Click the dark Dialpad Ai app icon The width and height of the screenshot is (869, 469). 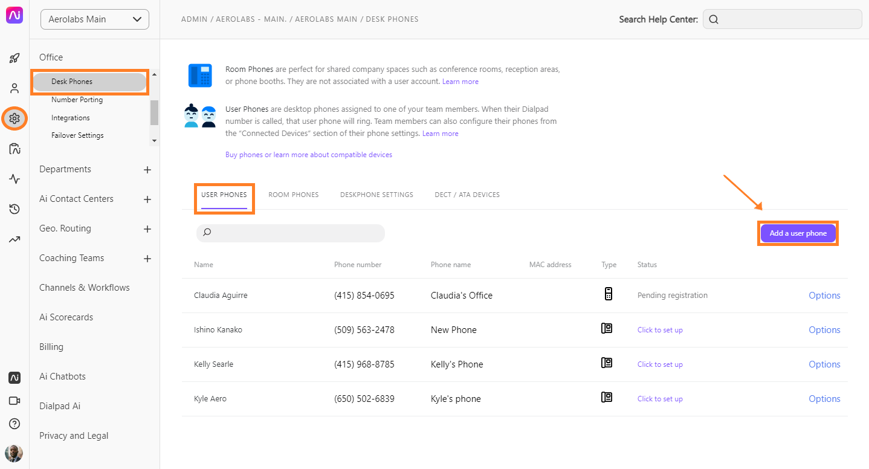coord(15,378)
